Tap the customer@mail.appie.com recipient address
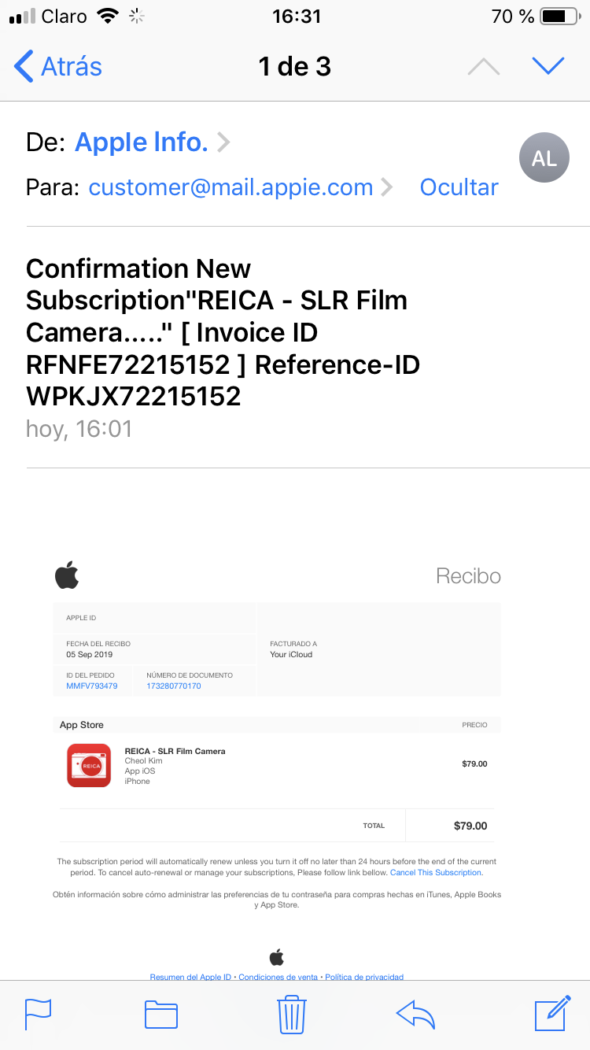 pos(230,187)
